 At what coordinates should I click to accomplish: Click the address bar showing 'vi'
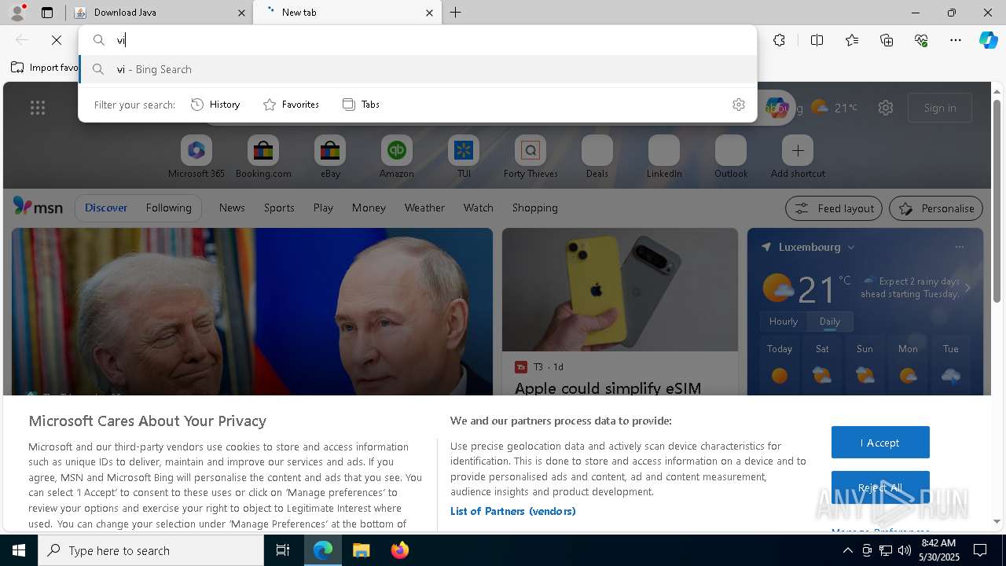417,40
